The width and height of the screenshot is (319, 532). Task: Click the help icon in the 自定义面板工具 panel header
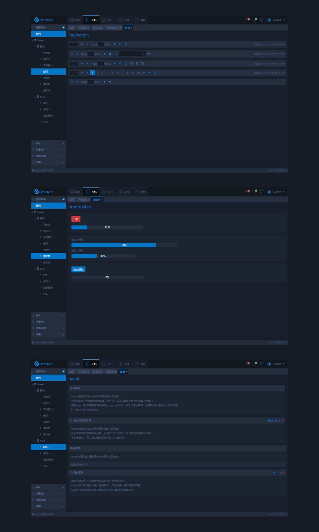[x=279, y=421]
